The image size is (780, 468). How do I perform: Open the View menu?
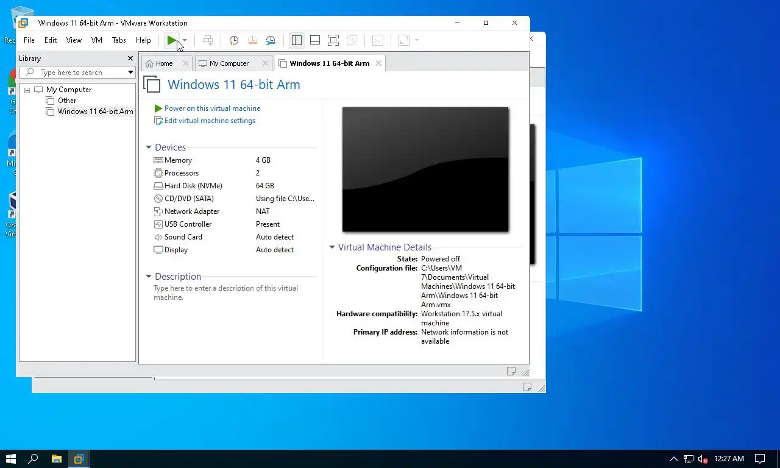pyautogui.click(x=74, y=40)
